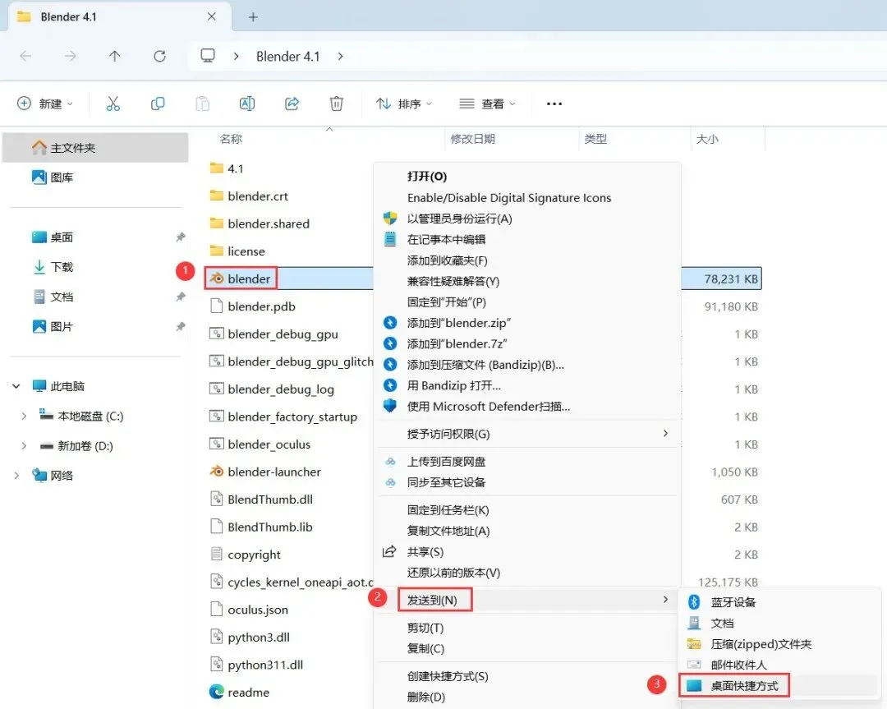
Task: Go back with the left arrow
Action: 25,56
